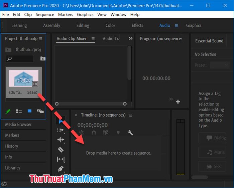Screen dimensions: 234x188
Task: Switch to the Color workspace
Action: click(110, 25)
